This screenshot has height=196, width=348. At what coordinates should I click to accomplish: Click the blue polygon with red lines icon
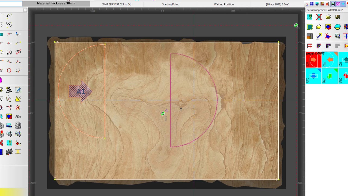click(328, 36)
